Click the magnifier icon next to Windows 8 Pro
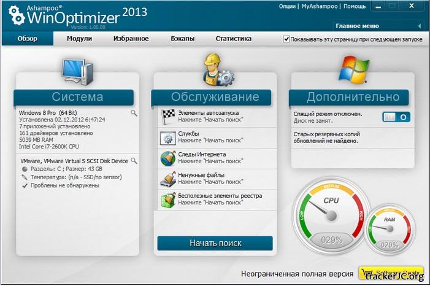This screenshot has height=286, width=430. (134, 113)
